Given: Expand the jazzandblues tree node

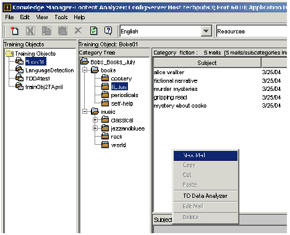Looking at the screenshot, I should [95, 128].
